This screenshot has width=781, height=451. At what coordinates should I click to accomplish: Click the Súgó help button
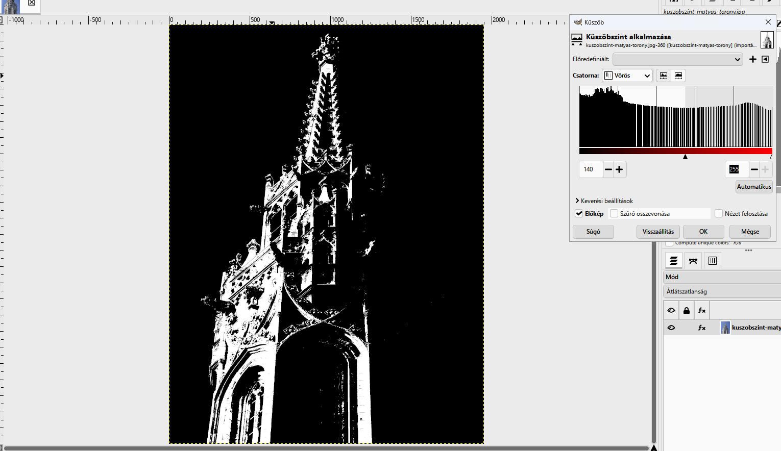pos(593,232)
